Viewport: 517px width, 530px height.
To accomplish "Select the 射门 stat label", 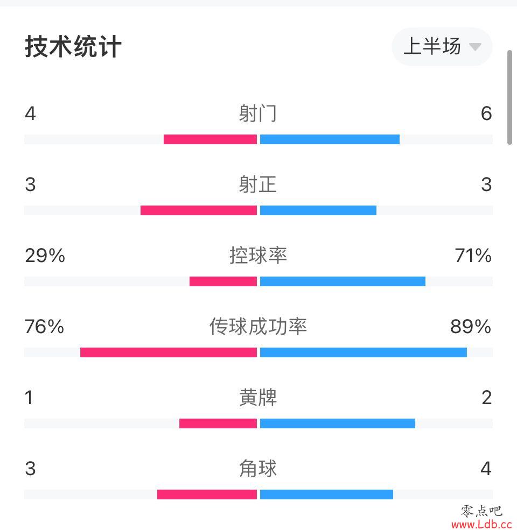I will click(x=258, y=113).
